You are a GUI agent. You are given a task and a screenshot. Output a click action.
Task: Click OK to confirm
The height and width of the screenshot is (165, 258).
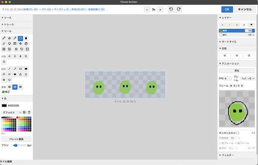coord(227,9)
